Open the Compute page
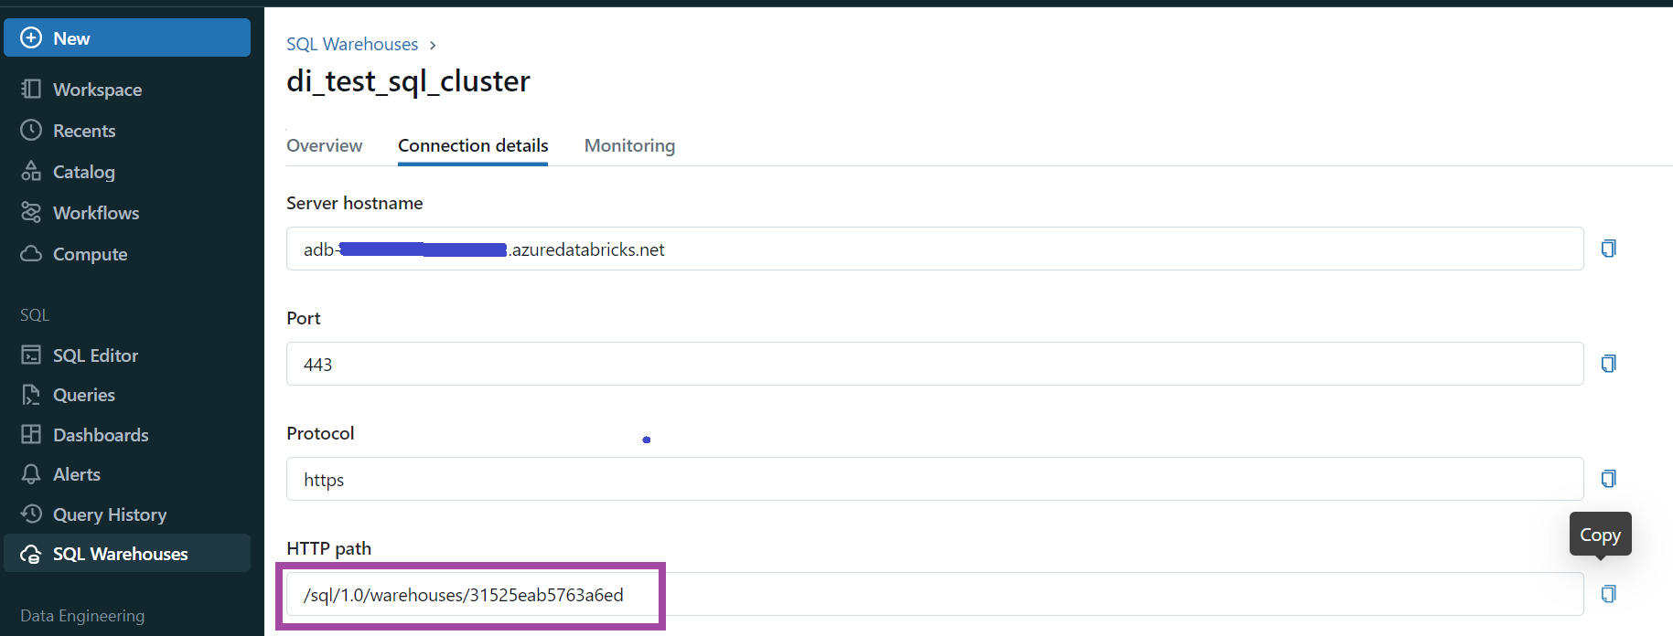The image size is (1673, 636). click(90, 253)
